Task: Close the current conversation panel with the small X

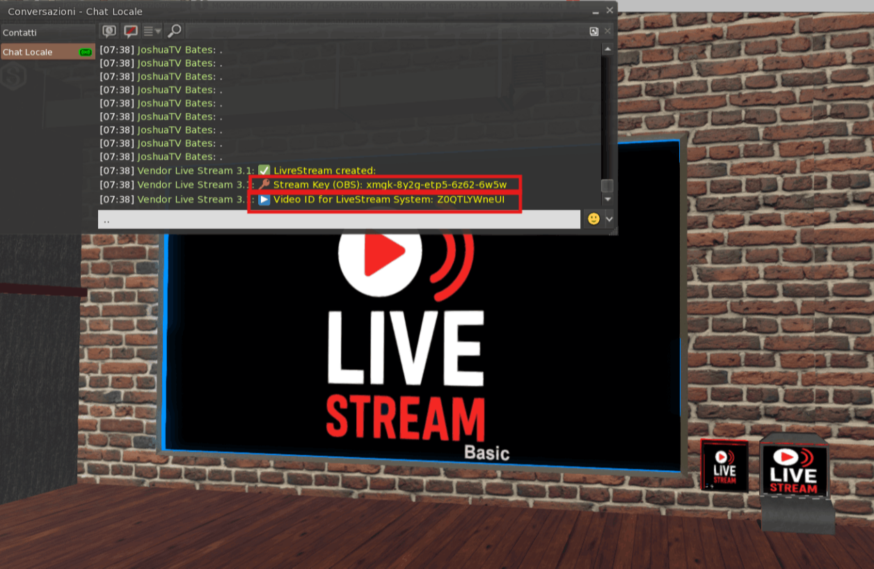Action: point(607,31)
